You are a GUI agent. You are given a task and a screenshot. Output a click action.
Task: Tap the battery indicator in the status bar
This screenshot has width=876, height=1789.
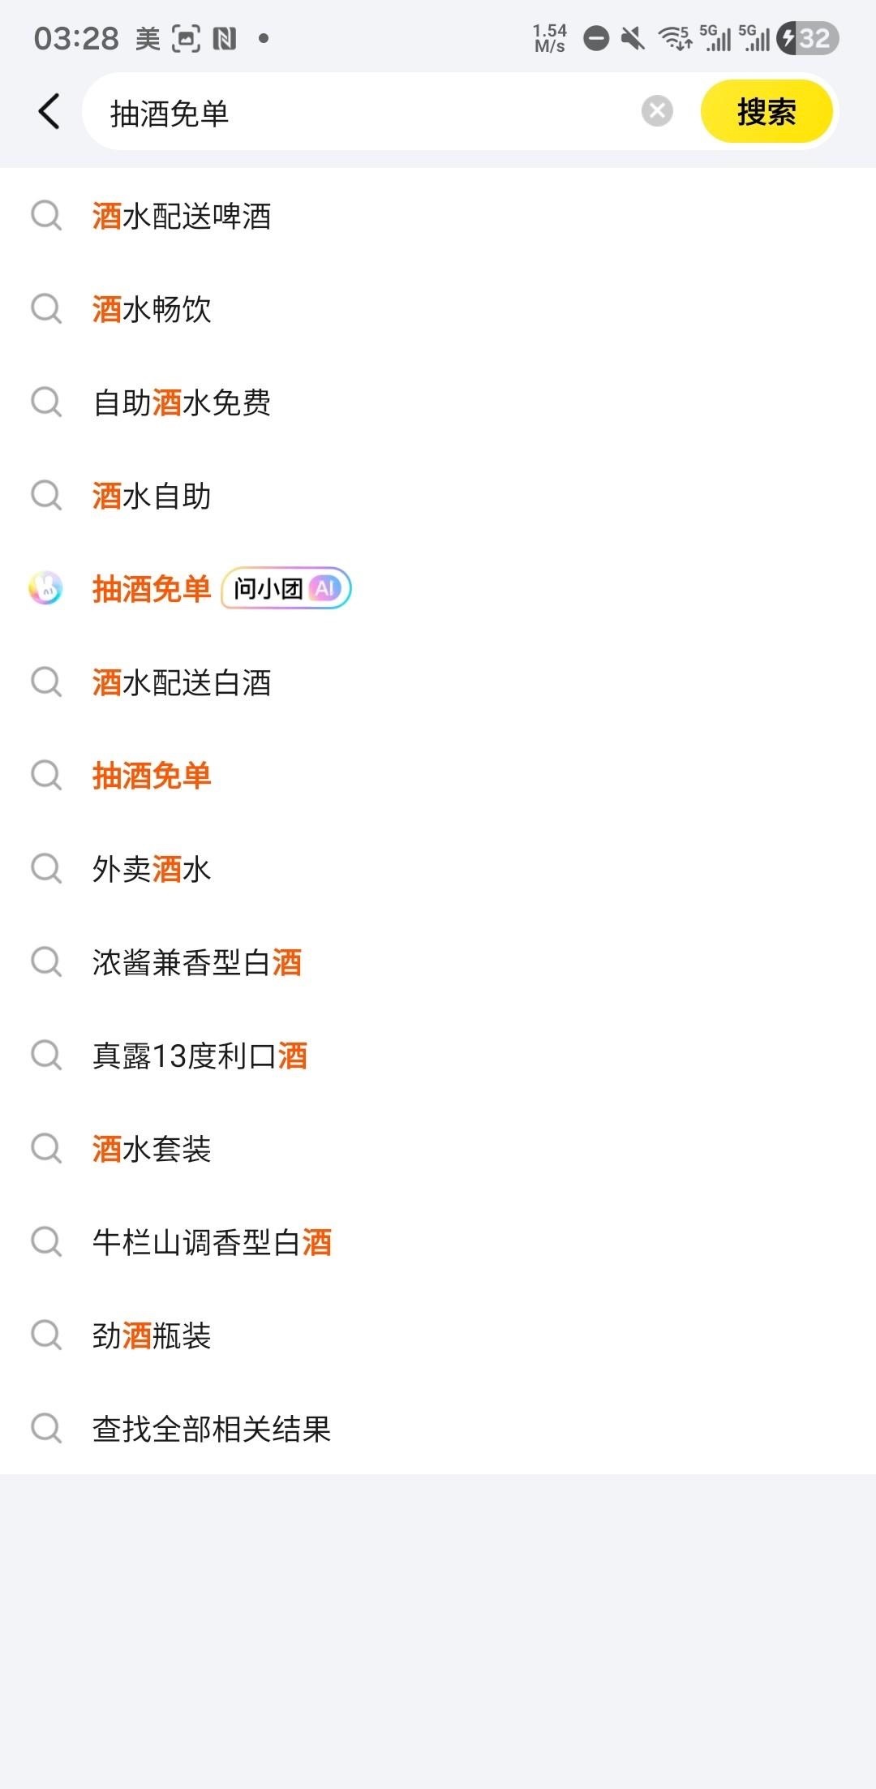click(x=808, y=38)
